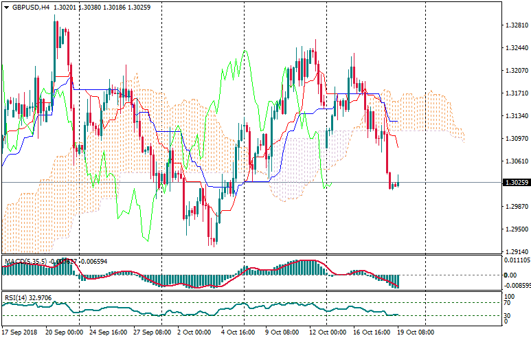Click the 9 Oct 08:00 time label
This screenshot has height=340, width=531.
pos(282,331)
